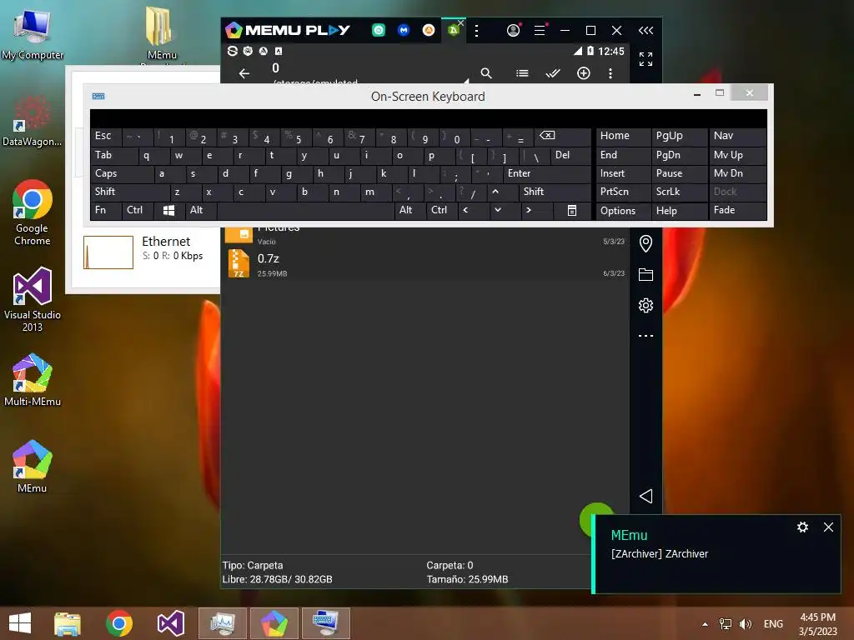Open MEmu GPS location tool

646,243
